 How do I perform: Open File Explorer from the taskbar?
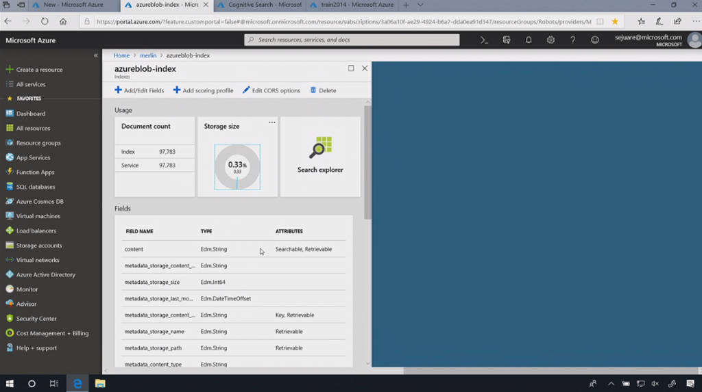coord(100,384)
